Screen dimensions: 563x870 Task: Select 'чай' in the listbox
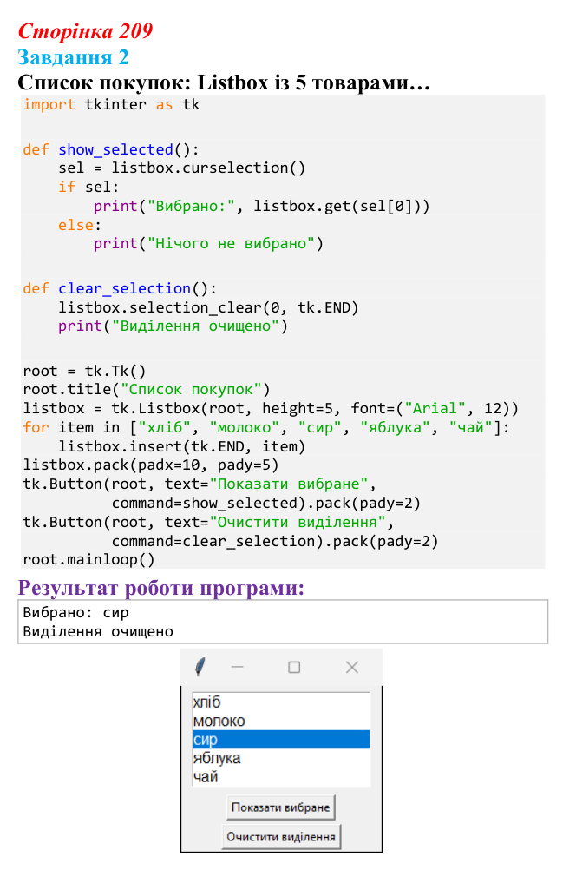coord(280,777)
